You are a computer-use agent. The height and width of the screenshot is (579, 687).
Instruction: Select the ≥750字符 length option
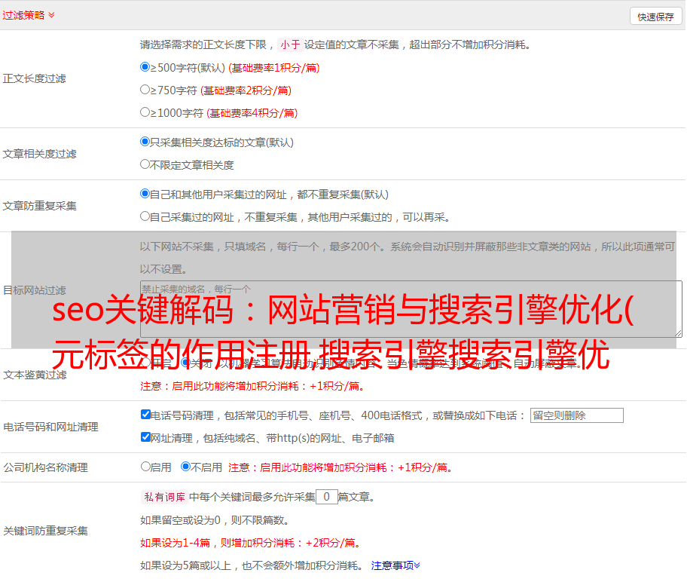(x=145, y=90)
